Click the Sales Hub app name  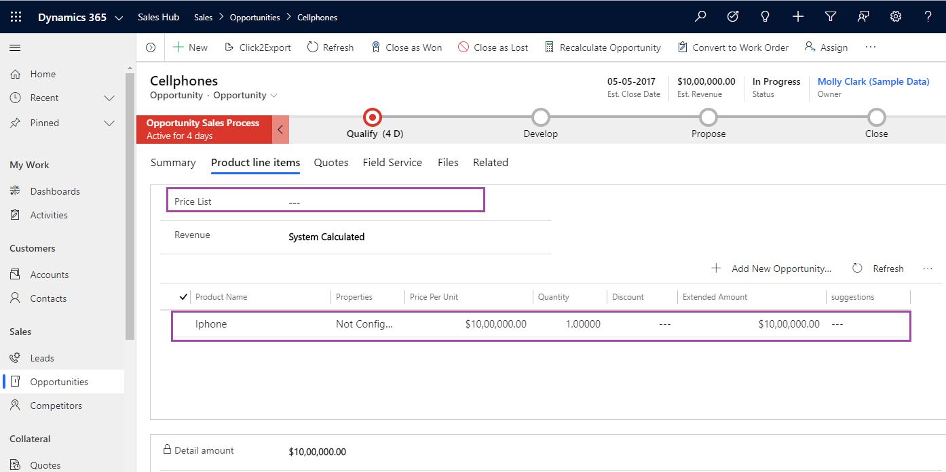[x=159, y=18]
